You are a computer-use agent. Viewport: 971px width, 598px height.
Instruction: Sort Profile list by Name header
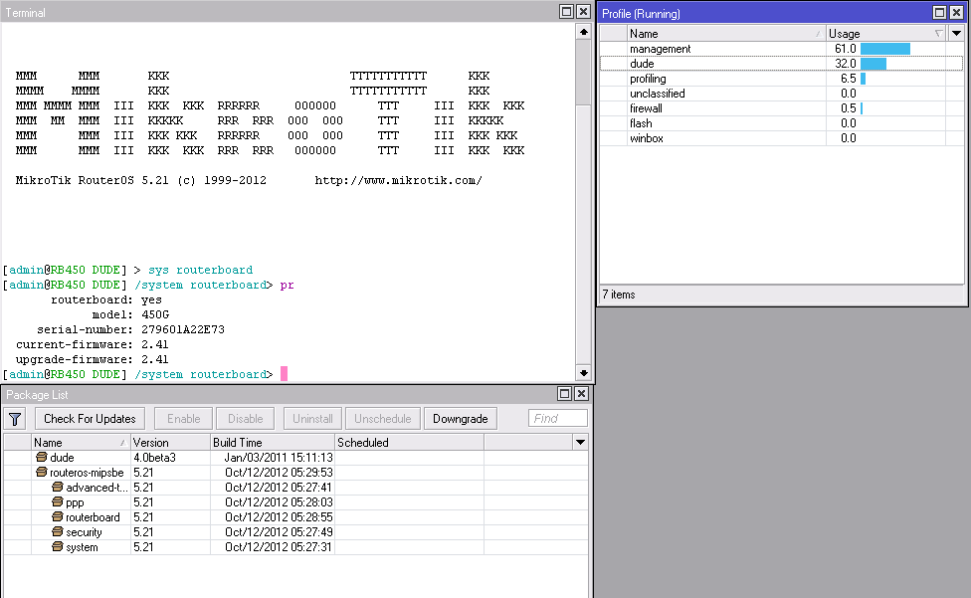[x=726, y=34]
